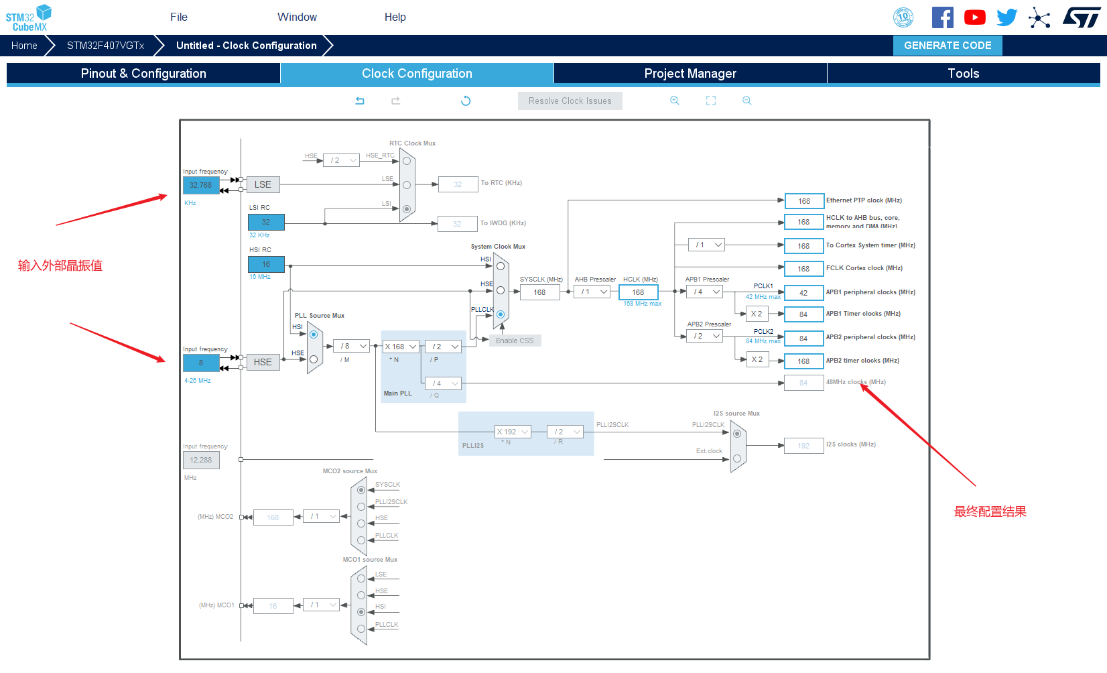The image size is (1107, 673).
Task: Open the PLL /P divider dropdown
Action: (x=444, y=347)
